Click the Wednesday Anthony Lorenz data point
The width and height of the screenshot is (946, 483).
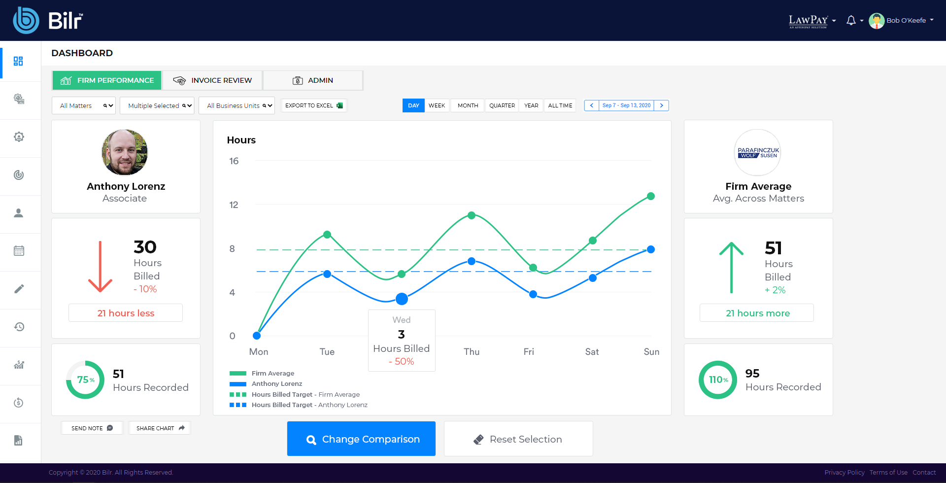tap(402, 299)
